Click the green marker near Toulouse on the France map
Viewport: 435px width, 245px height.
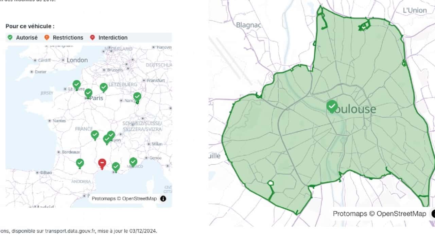pos(80,163)
